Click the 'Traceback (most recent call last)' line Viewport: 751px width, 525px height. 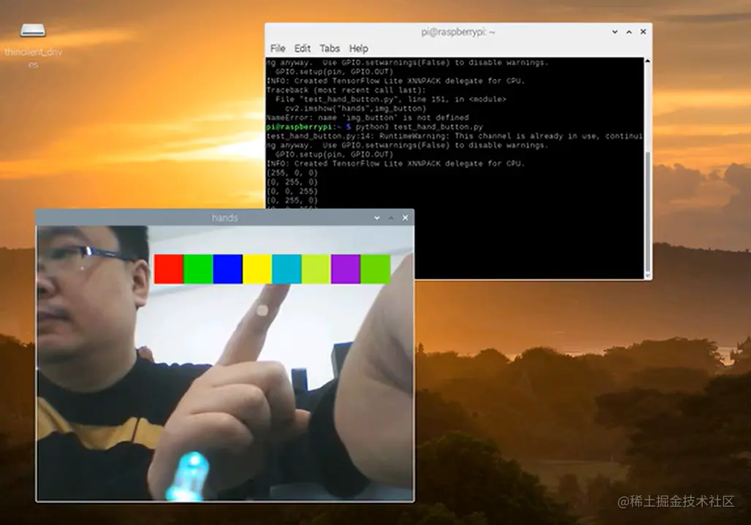pos(346,91)
